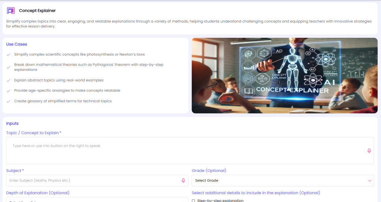Click checkmark icon beside real-world examples item
The height and width of the screenshot is (202, 381).
coord(9,80)
